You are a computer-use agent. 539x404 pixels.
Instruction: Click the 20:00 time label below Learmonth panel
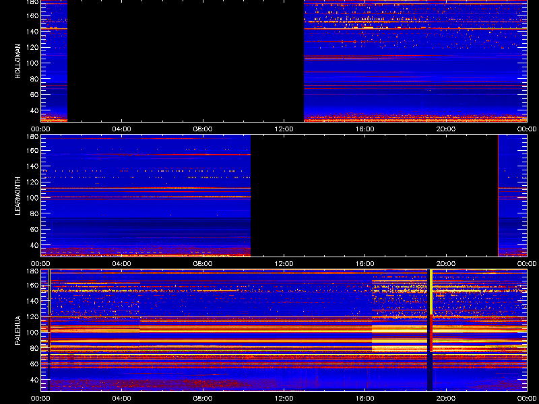click(x=446, y=264)
